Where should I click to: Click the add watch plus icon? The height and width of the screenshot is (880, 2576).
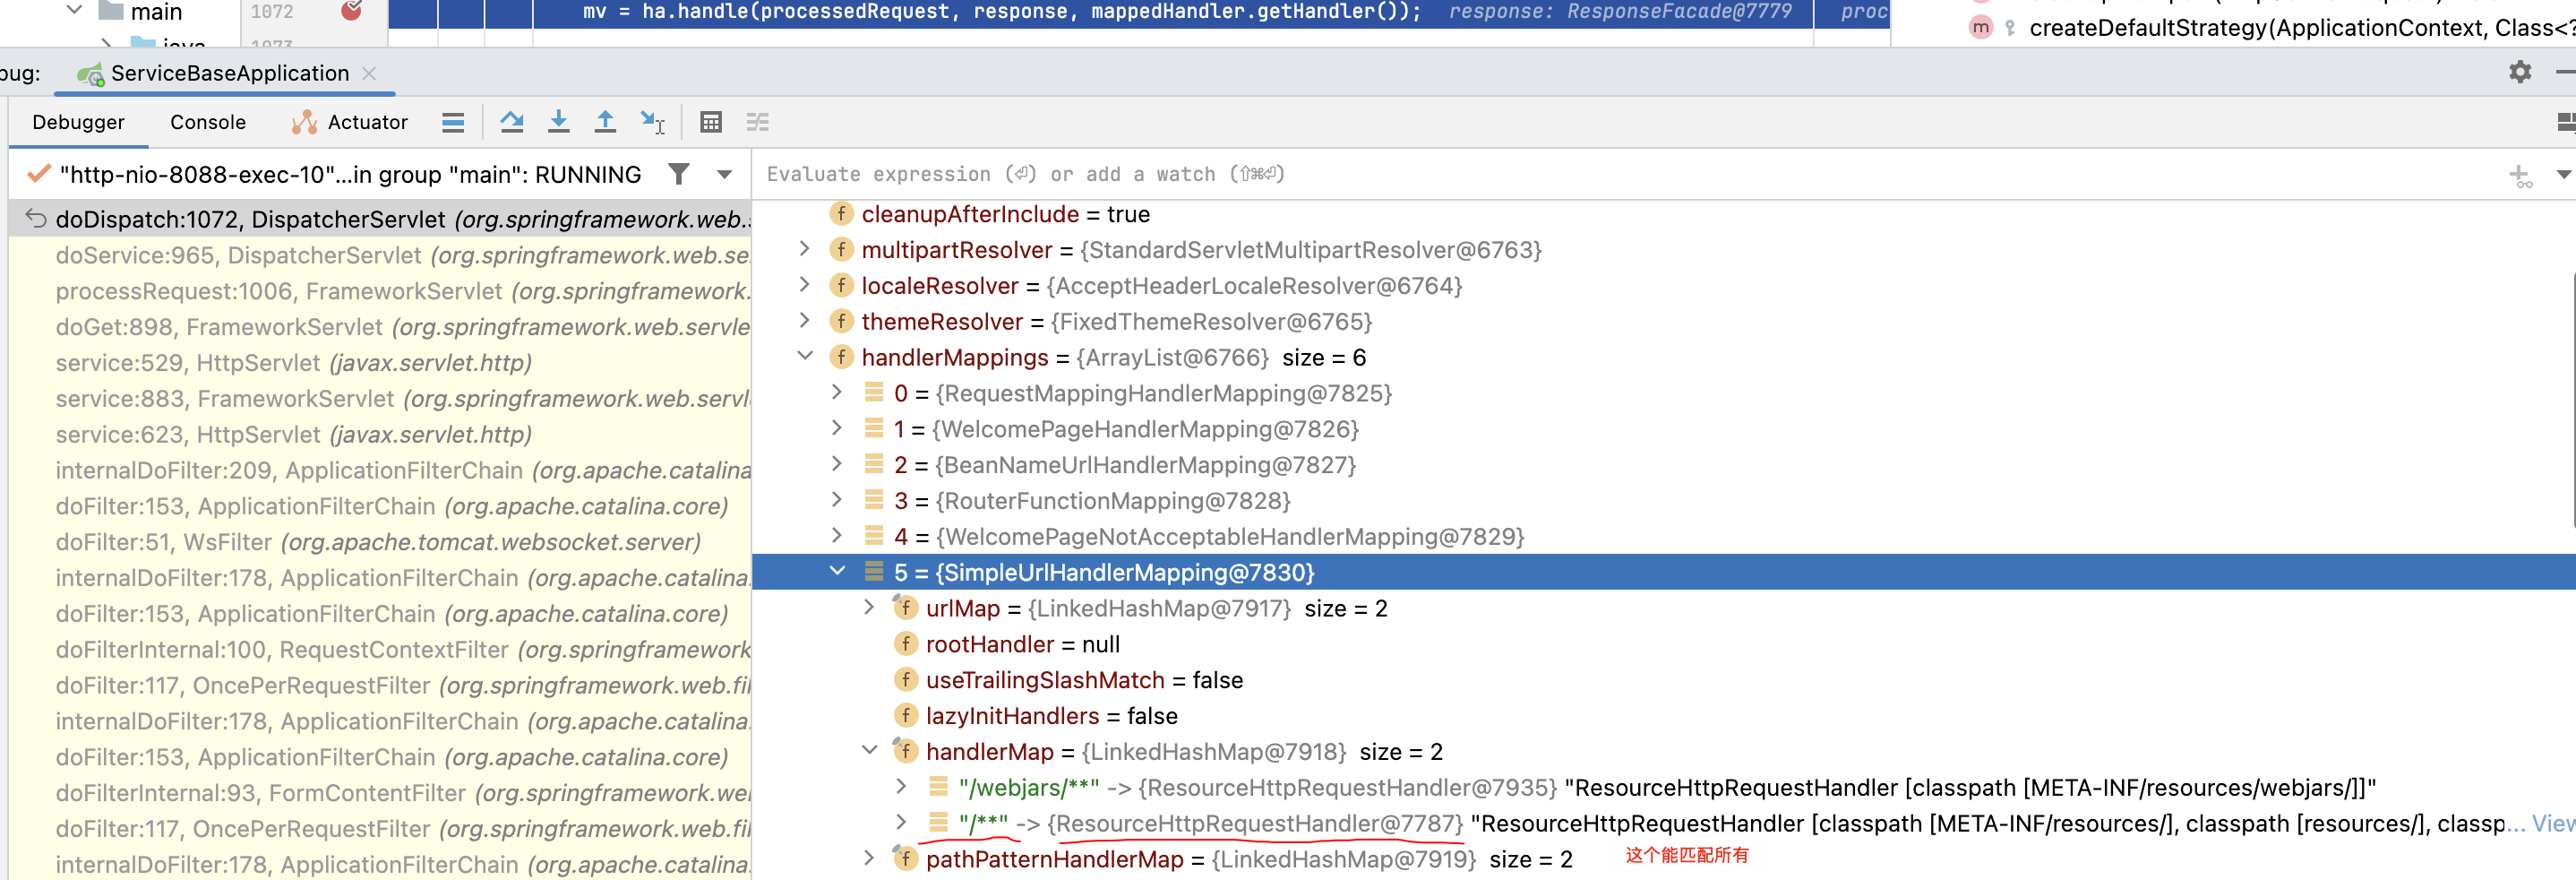pos(2520,176)
